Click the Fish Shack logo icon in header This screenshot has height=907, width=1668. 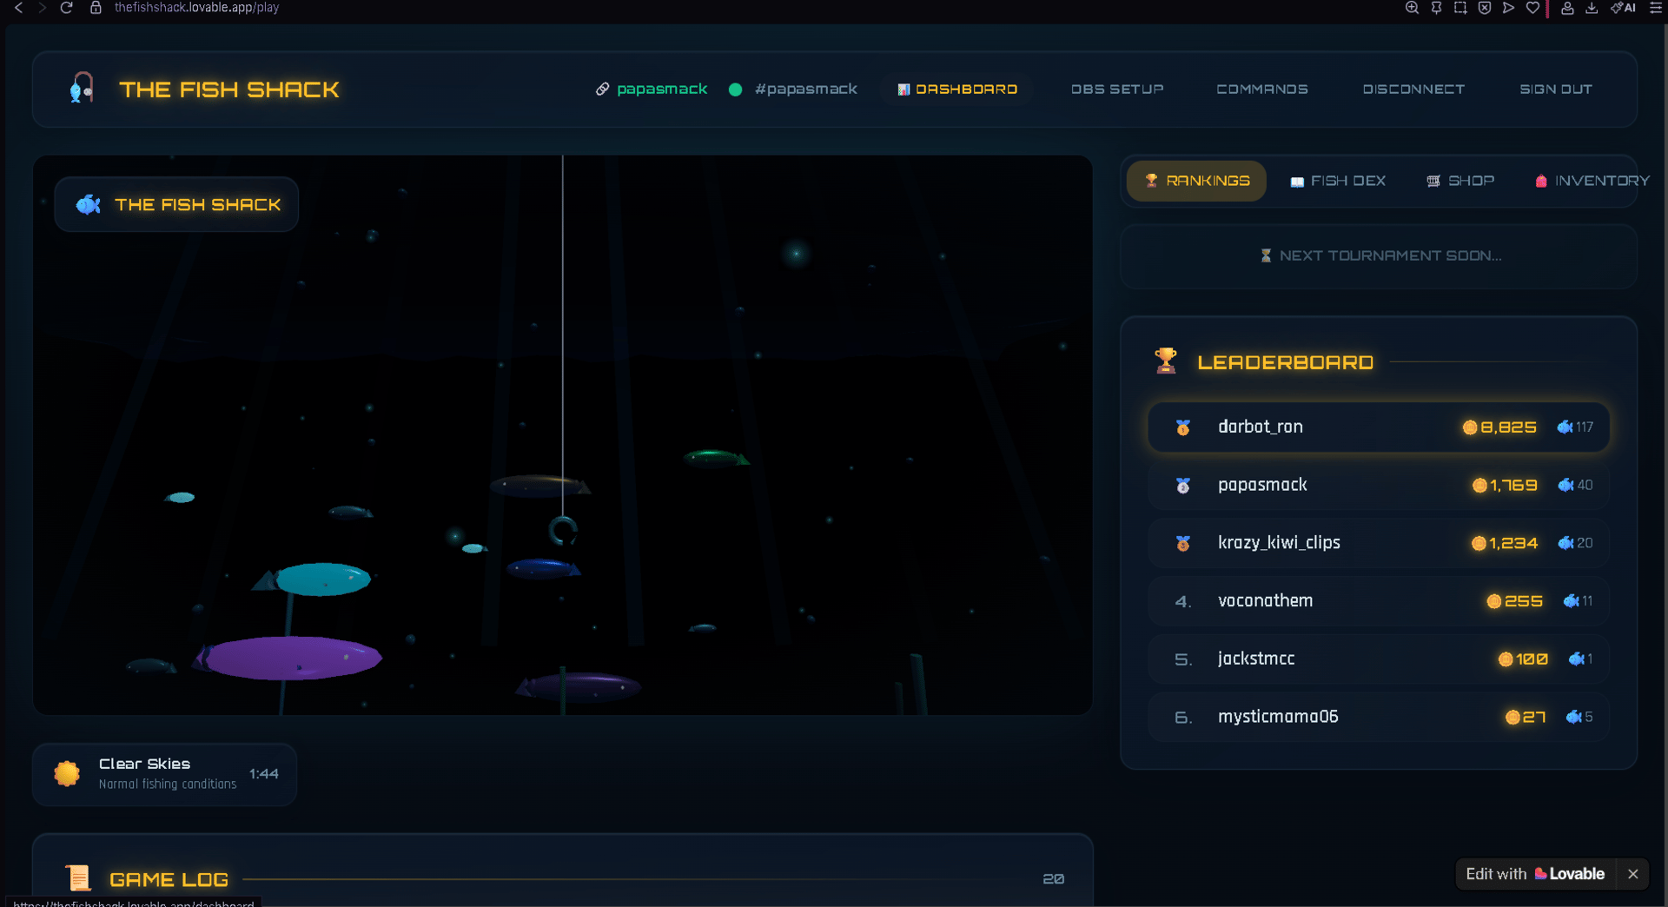click(82, 89)
